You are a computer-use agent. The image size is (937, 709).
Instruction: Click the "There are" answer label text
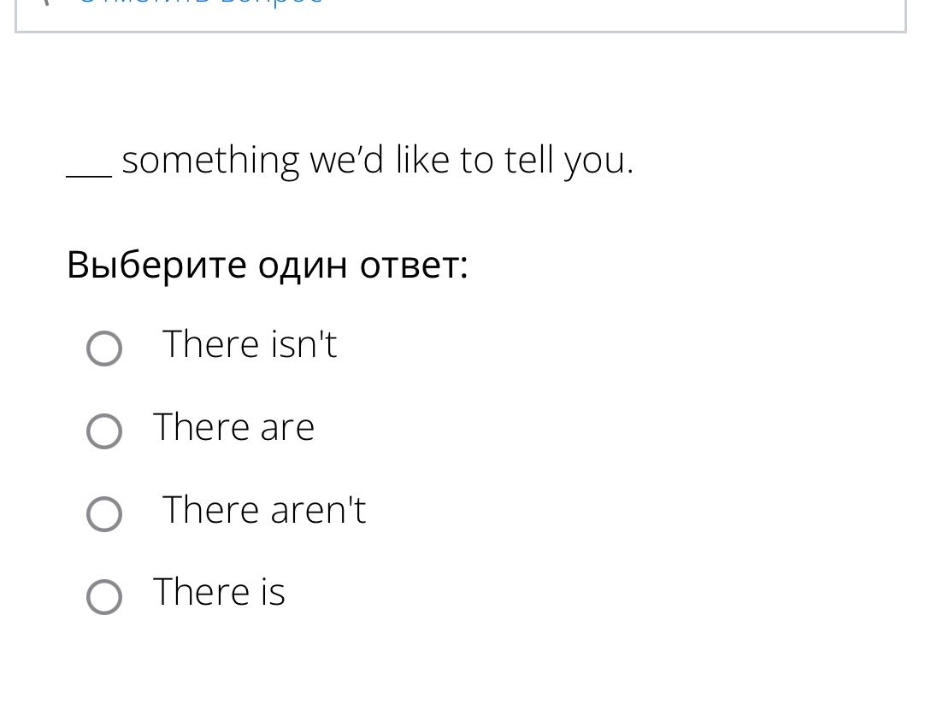tap(233, 426)
